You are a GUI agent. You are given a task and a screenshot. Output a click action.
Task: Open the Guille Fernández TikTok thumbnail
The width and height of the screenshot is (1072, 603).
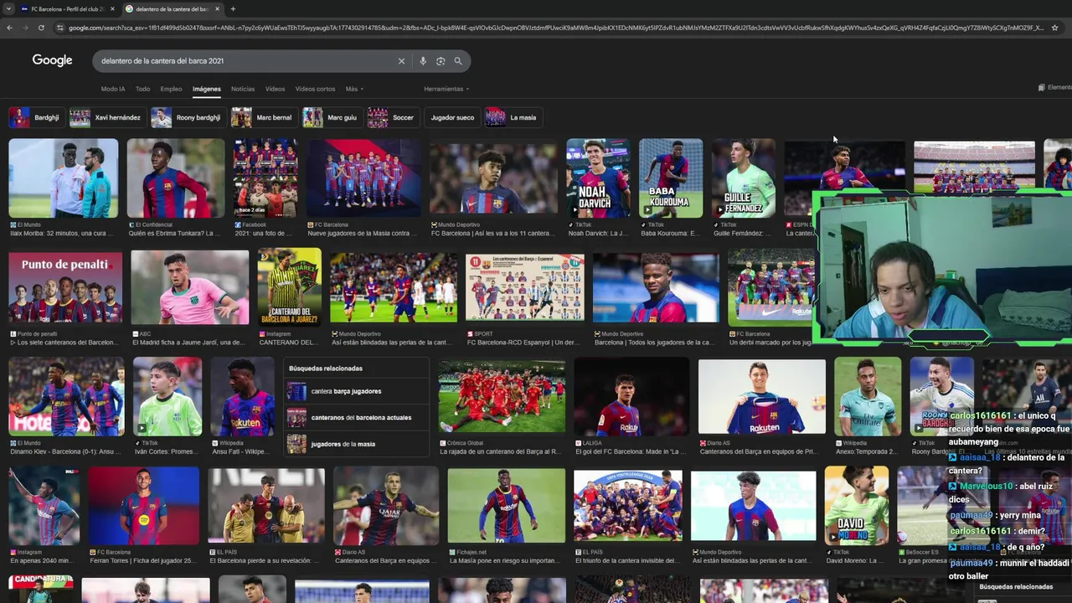(744, 178)
